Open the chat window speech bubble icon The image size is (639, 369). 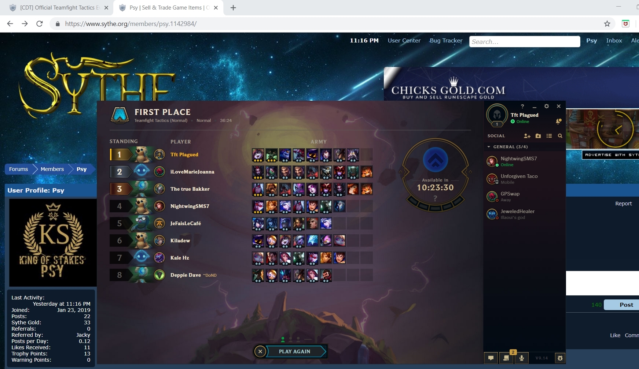point(491,358)
